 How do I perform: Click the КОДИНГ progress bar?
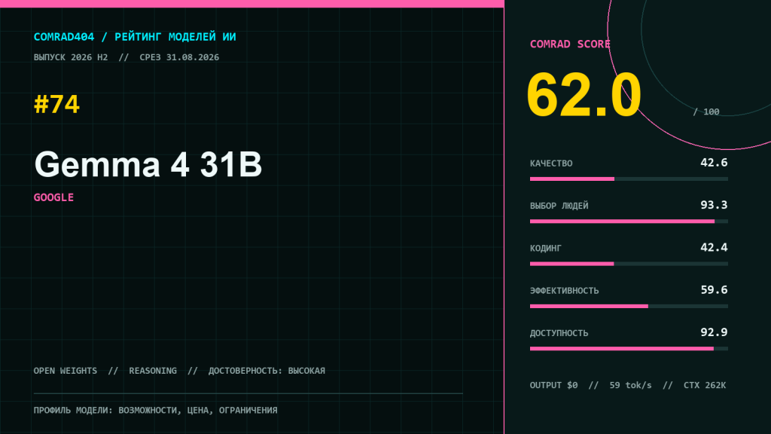point(629,264)
